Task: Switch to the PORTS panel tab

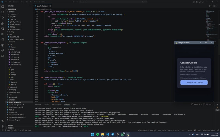Action: click(x=75, y=105)
